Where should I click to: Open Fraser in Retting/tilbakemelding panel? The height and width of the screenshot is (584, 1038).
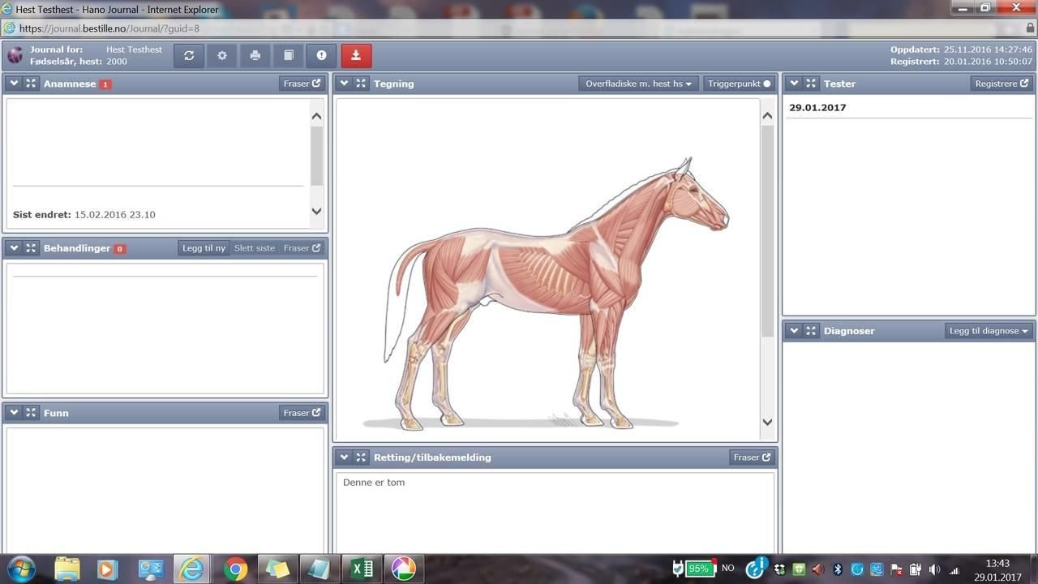click(752, 457)
